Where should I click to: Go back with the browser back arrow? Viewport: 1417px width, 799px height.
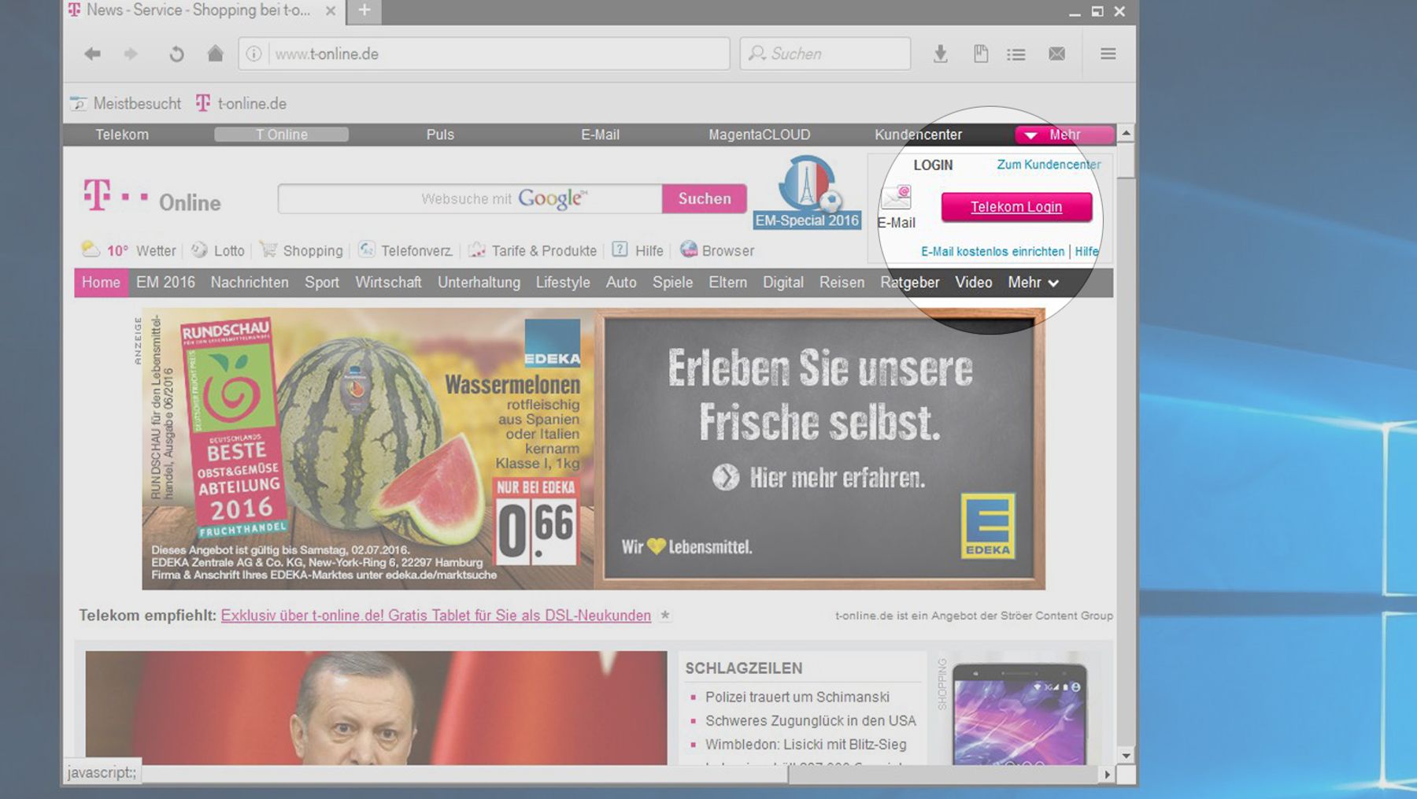pyautogui.click(x=92, y=54)
